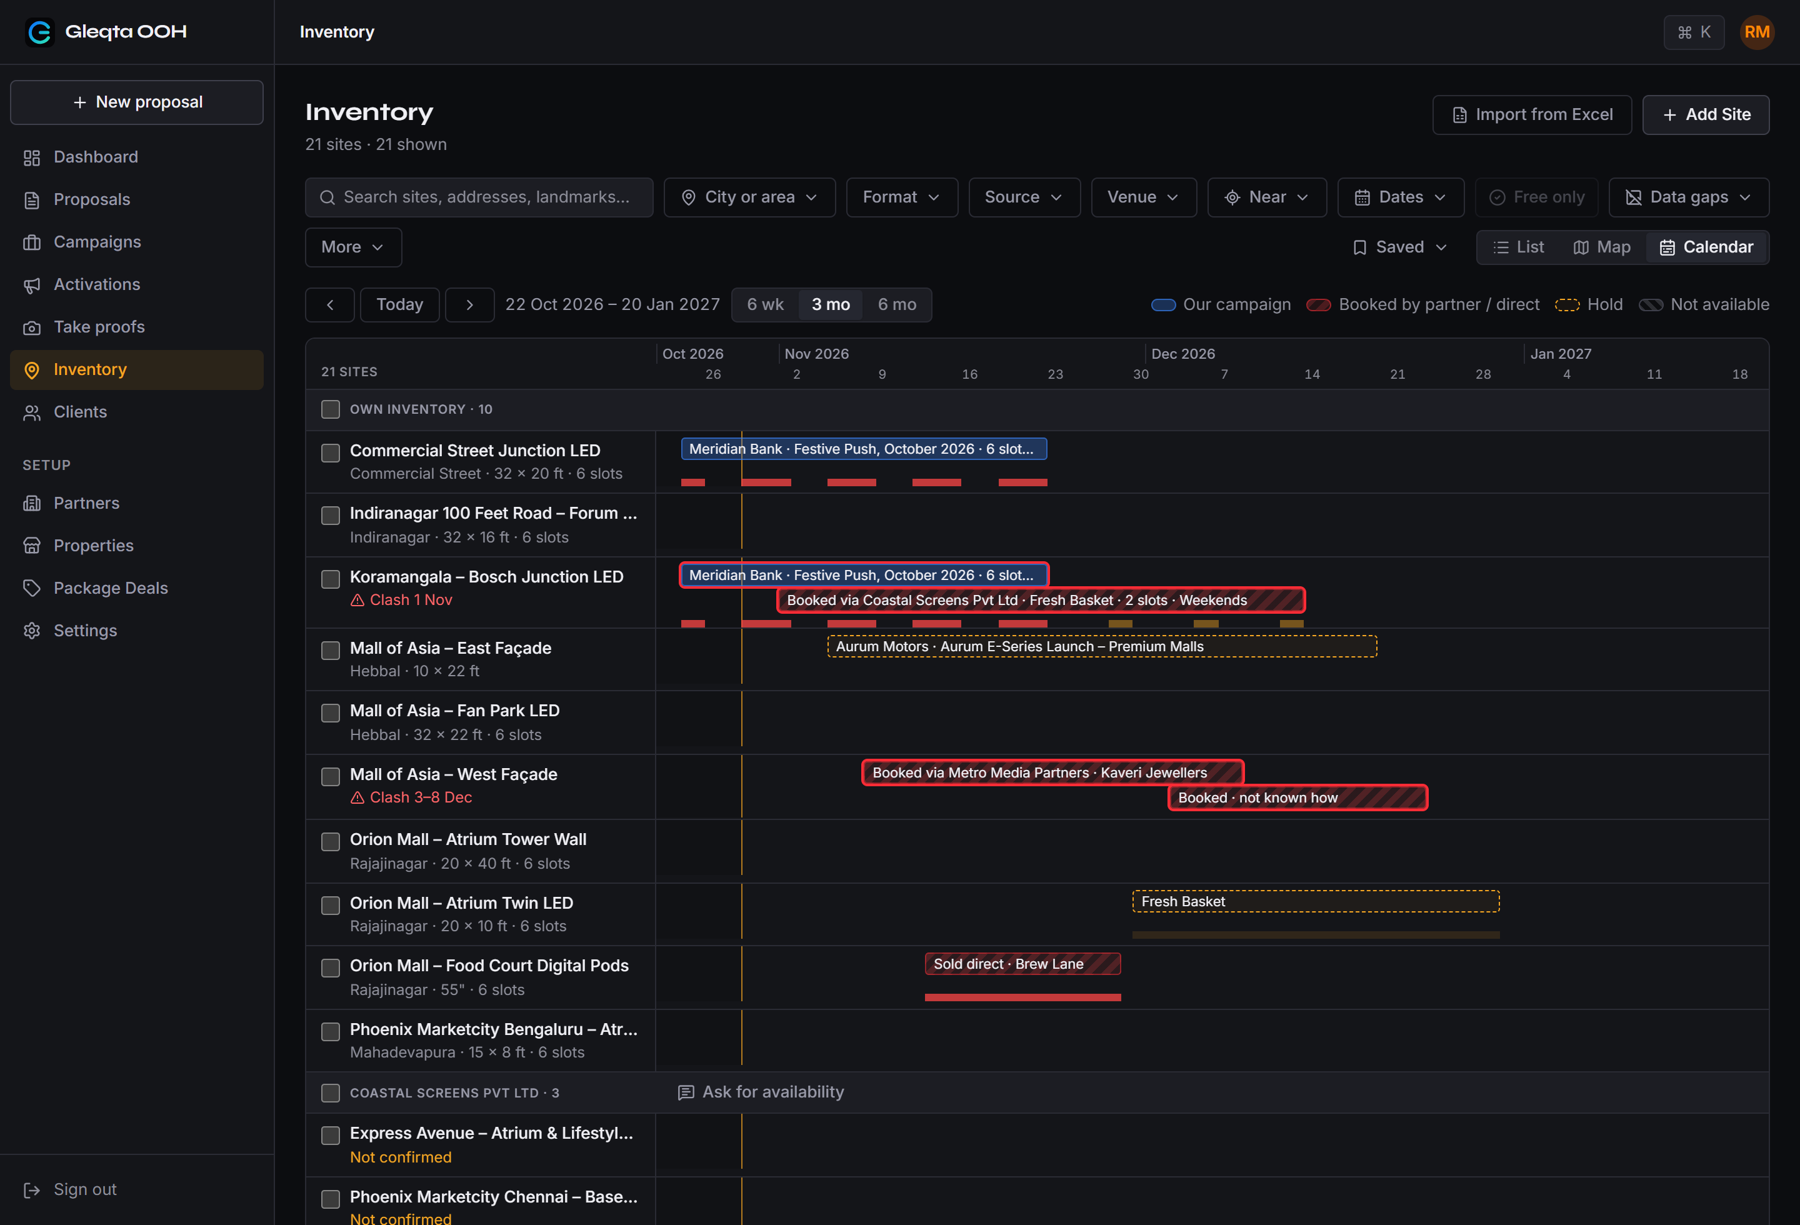Open Settings gear icon in sidebar

[x=32, y=631]
